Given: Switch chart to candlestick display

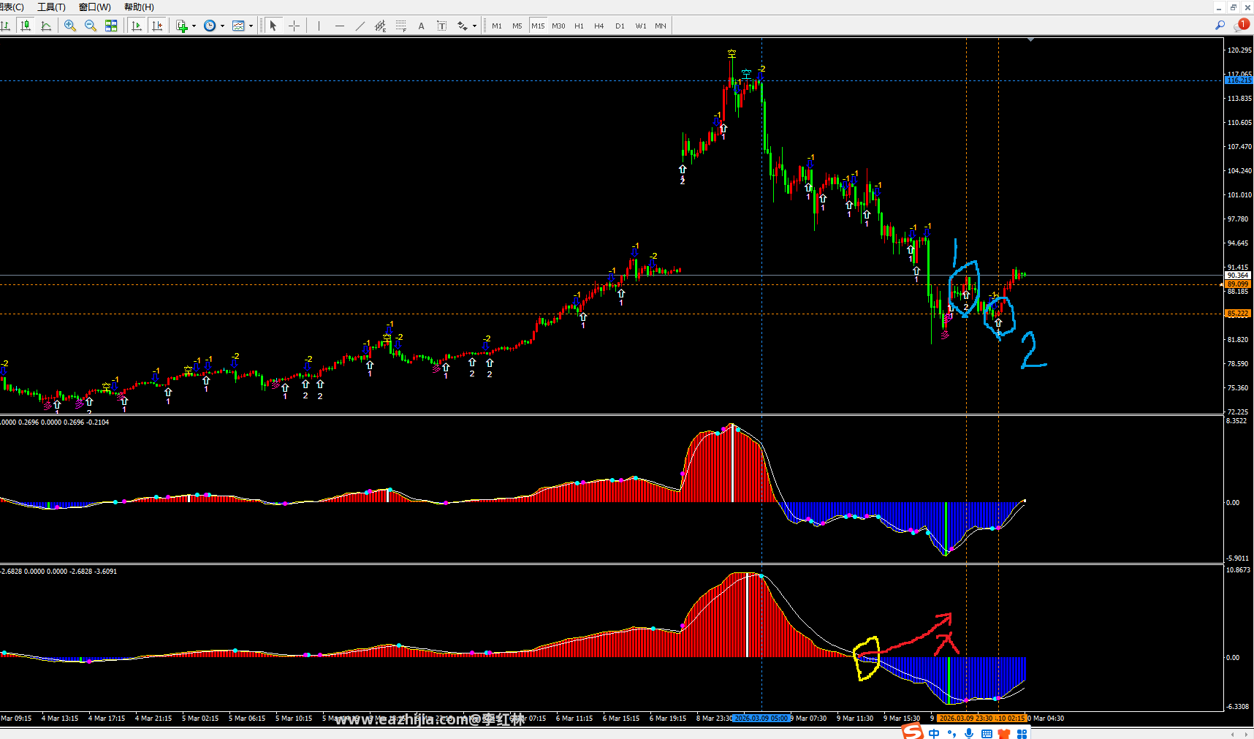Looking at the screenshot, I should 26,26.
